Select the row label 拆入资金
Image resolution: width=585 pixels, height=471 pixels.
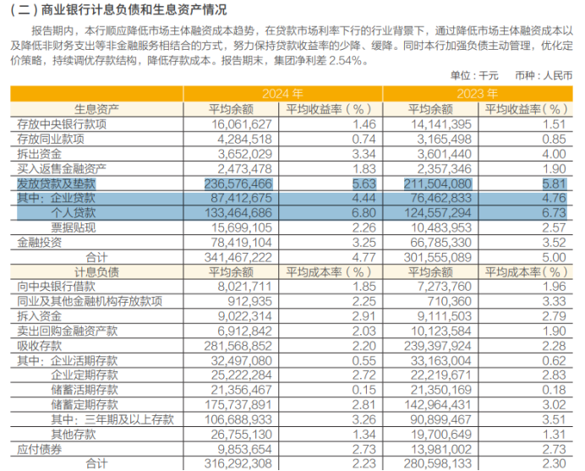(39, 316)
